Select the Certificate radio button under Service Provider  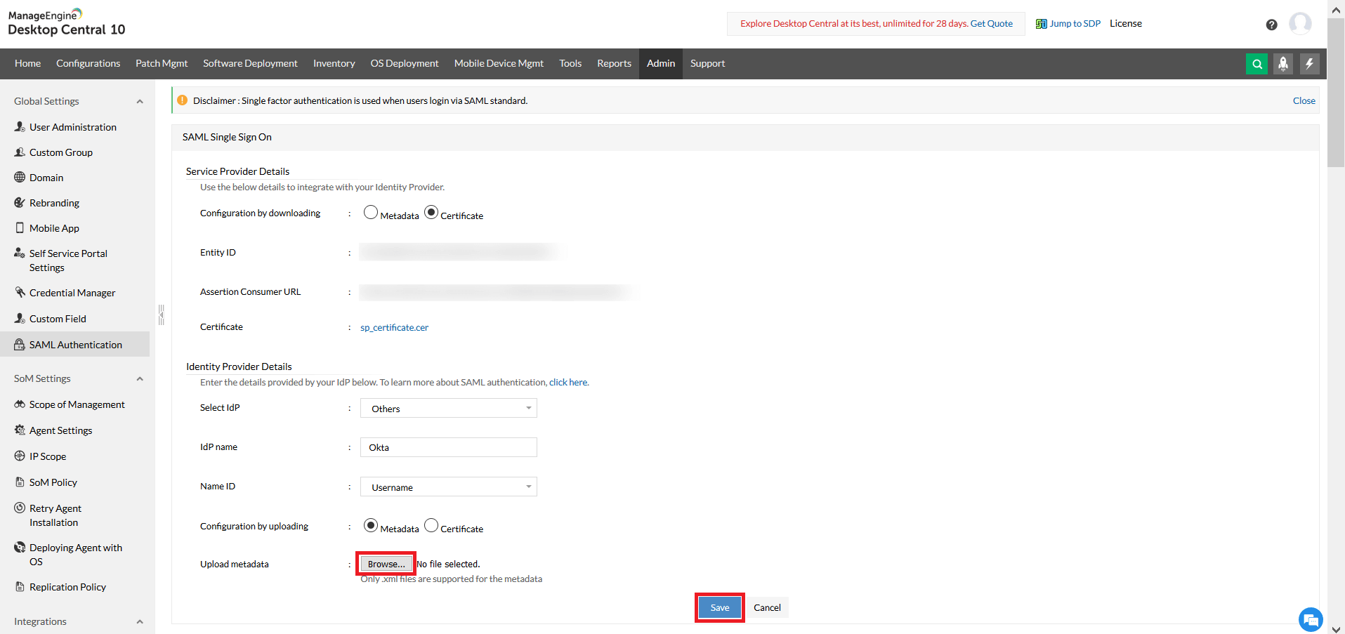431,212
